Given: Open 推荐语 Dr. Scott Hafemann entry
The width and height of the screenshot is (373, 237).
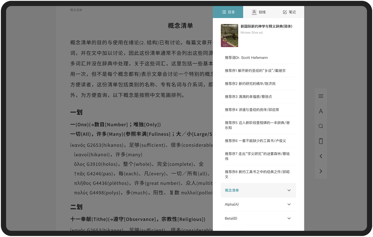Looking at the screenshot, I should click(x=246, y=58).
